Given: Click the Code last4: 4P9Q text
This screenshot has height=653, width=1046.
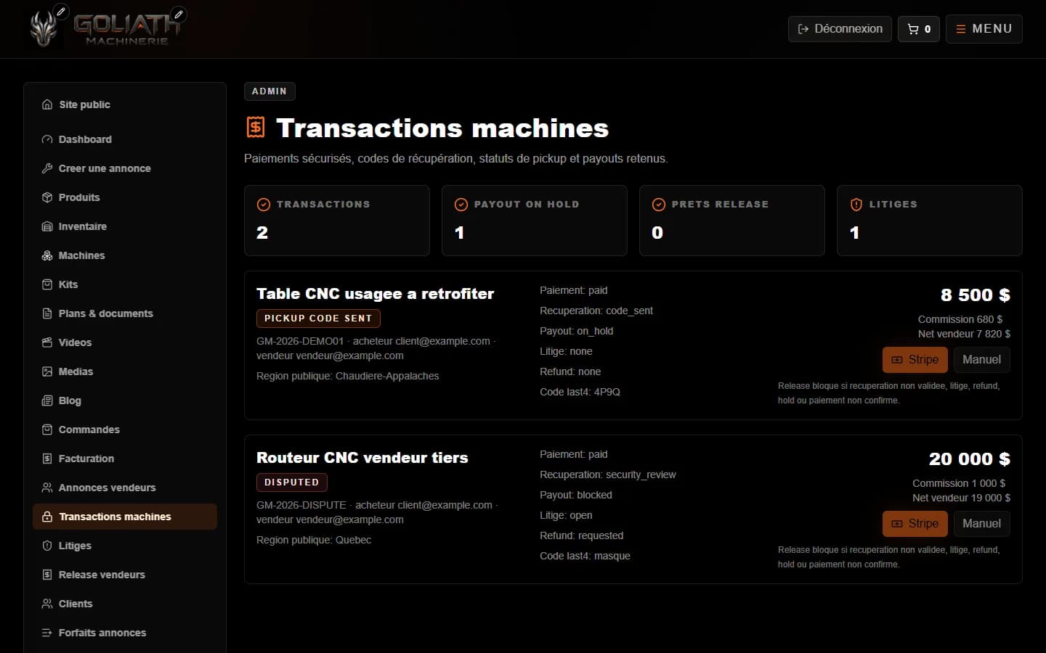Looking at the screenshot, I should click(x=580, y=392).
